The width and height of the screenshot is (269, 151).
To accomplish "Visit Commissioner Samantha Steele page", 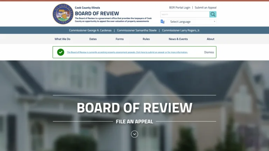I will coord(137,30).
